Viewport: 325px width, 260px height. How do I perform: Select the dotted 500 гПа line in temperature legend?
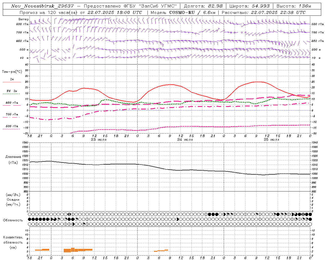[x=11, y=129]
